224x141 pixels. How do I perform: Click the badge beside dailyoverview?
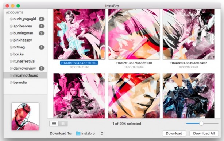click(42, 68)
